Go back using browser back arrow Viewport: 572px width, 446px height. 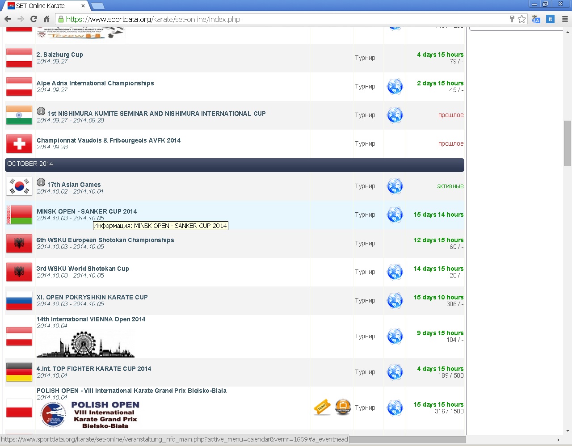pyautogui.click(x=8, y=19)
